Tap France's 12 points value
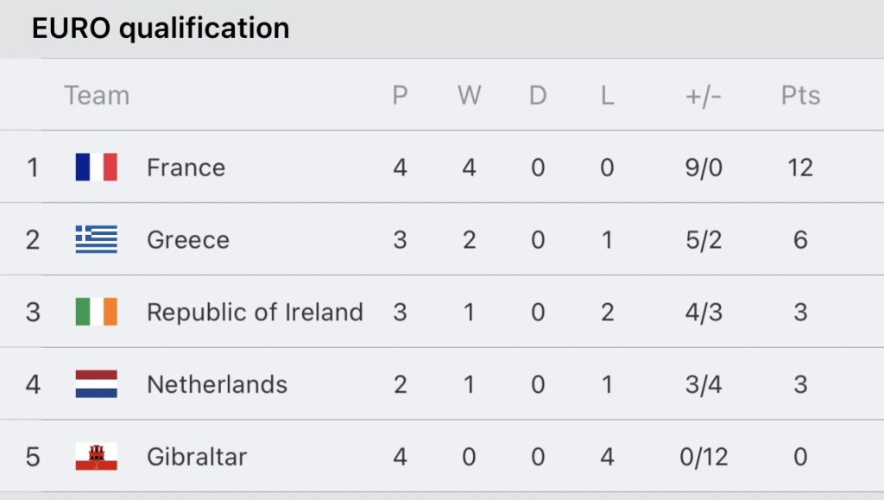 pos(800,168)
